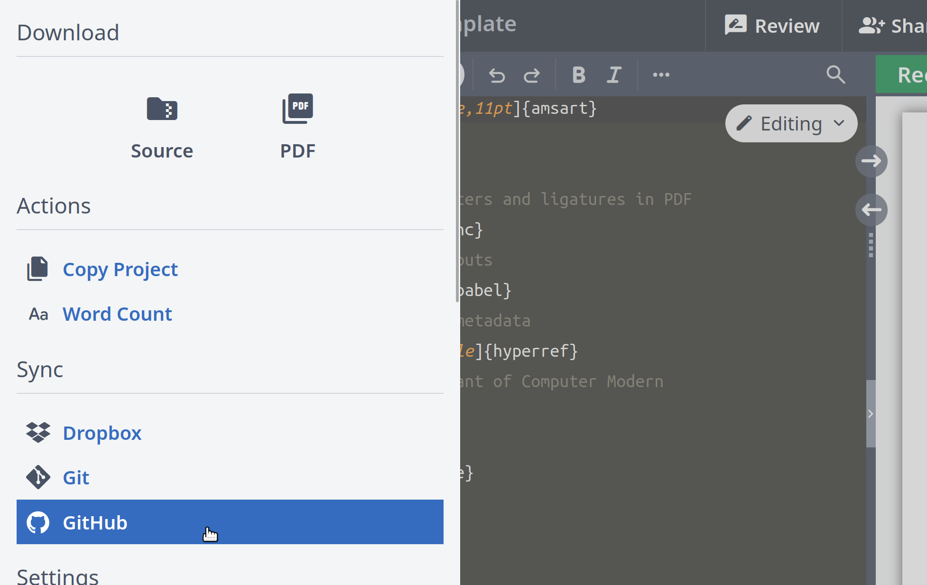Toggle the expand-PDF right arrow button
927x585 pixels.
[x=871, y=161]
